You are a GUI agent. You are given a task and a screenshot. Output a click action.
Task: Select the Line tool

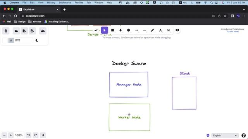(x=145, y=30)
